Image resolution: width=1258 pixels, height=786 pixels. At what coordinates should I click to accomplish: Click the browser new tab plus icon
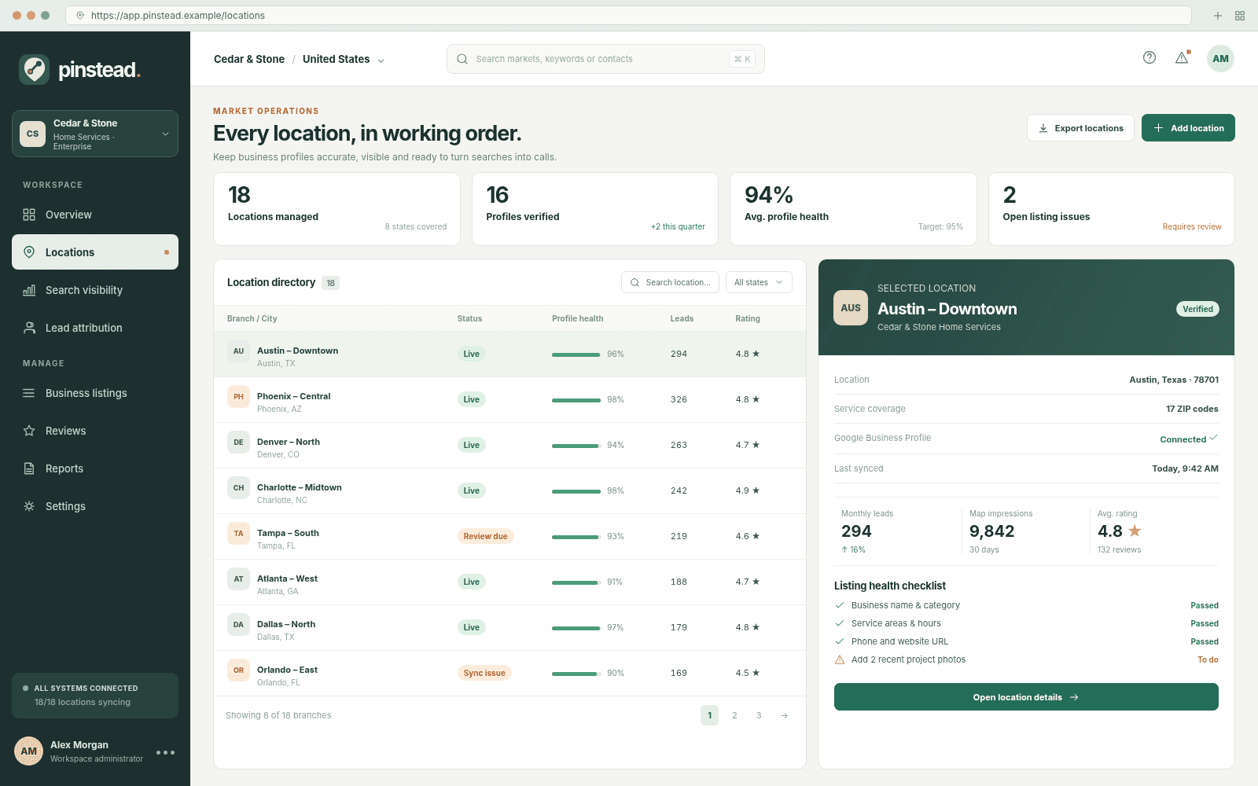point(1217,16)
